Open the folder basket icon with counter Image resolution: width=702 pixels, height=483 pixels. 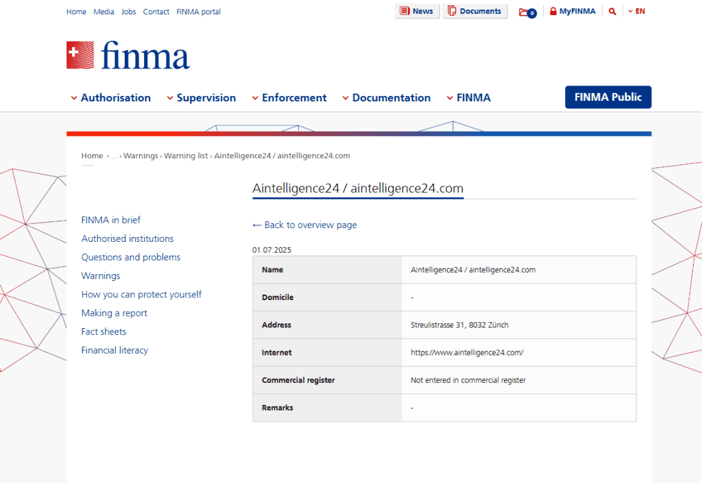[x=527, y=12]
